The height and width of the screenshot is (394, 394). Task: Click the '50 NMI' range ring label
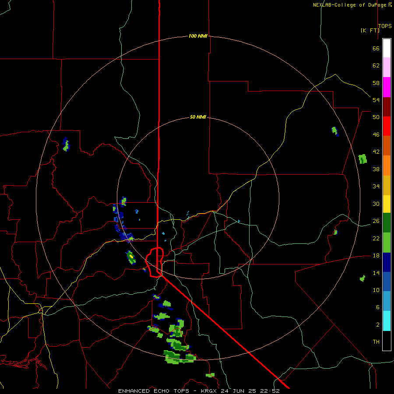point(198,117)
